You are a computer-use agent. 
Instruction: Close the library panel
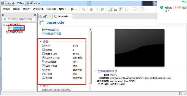coord(35,15)
